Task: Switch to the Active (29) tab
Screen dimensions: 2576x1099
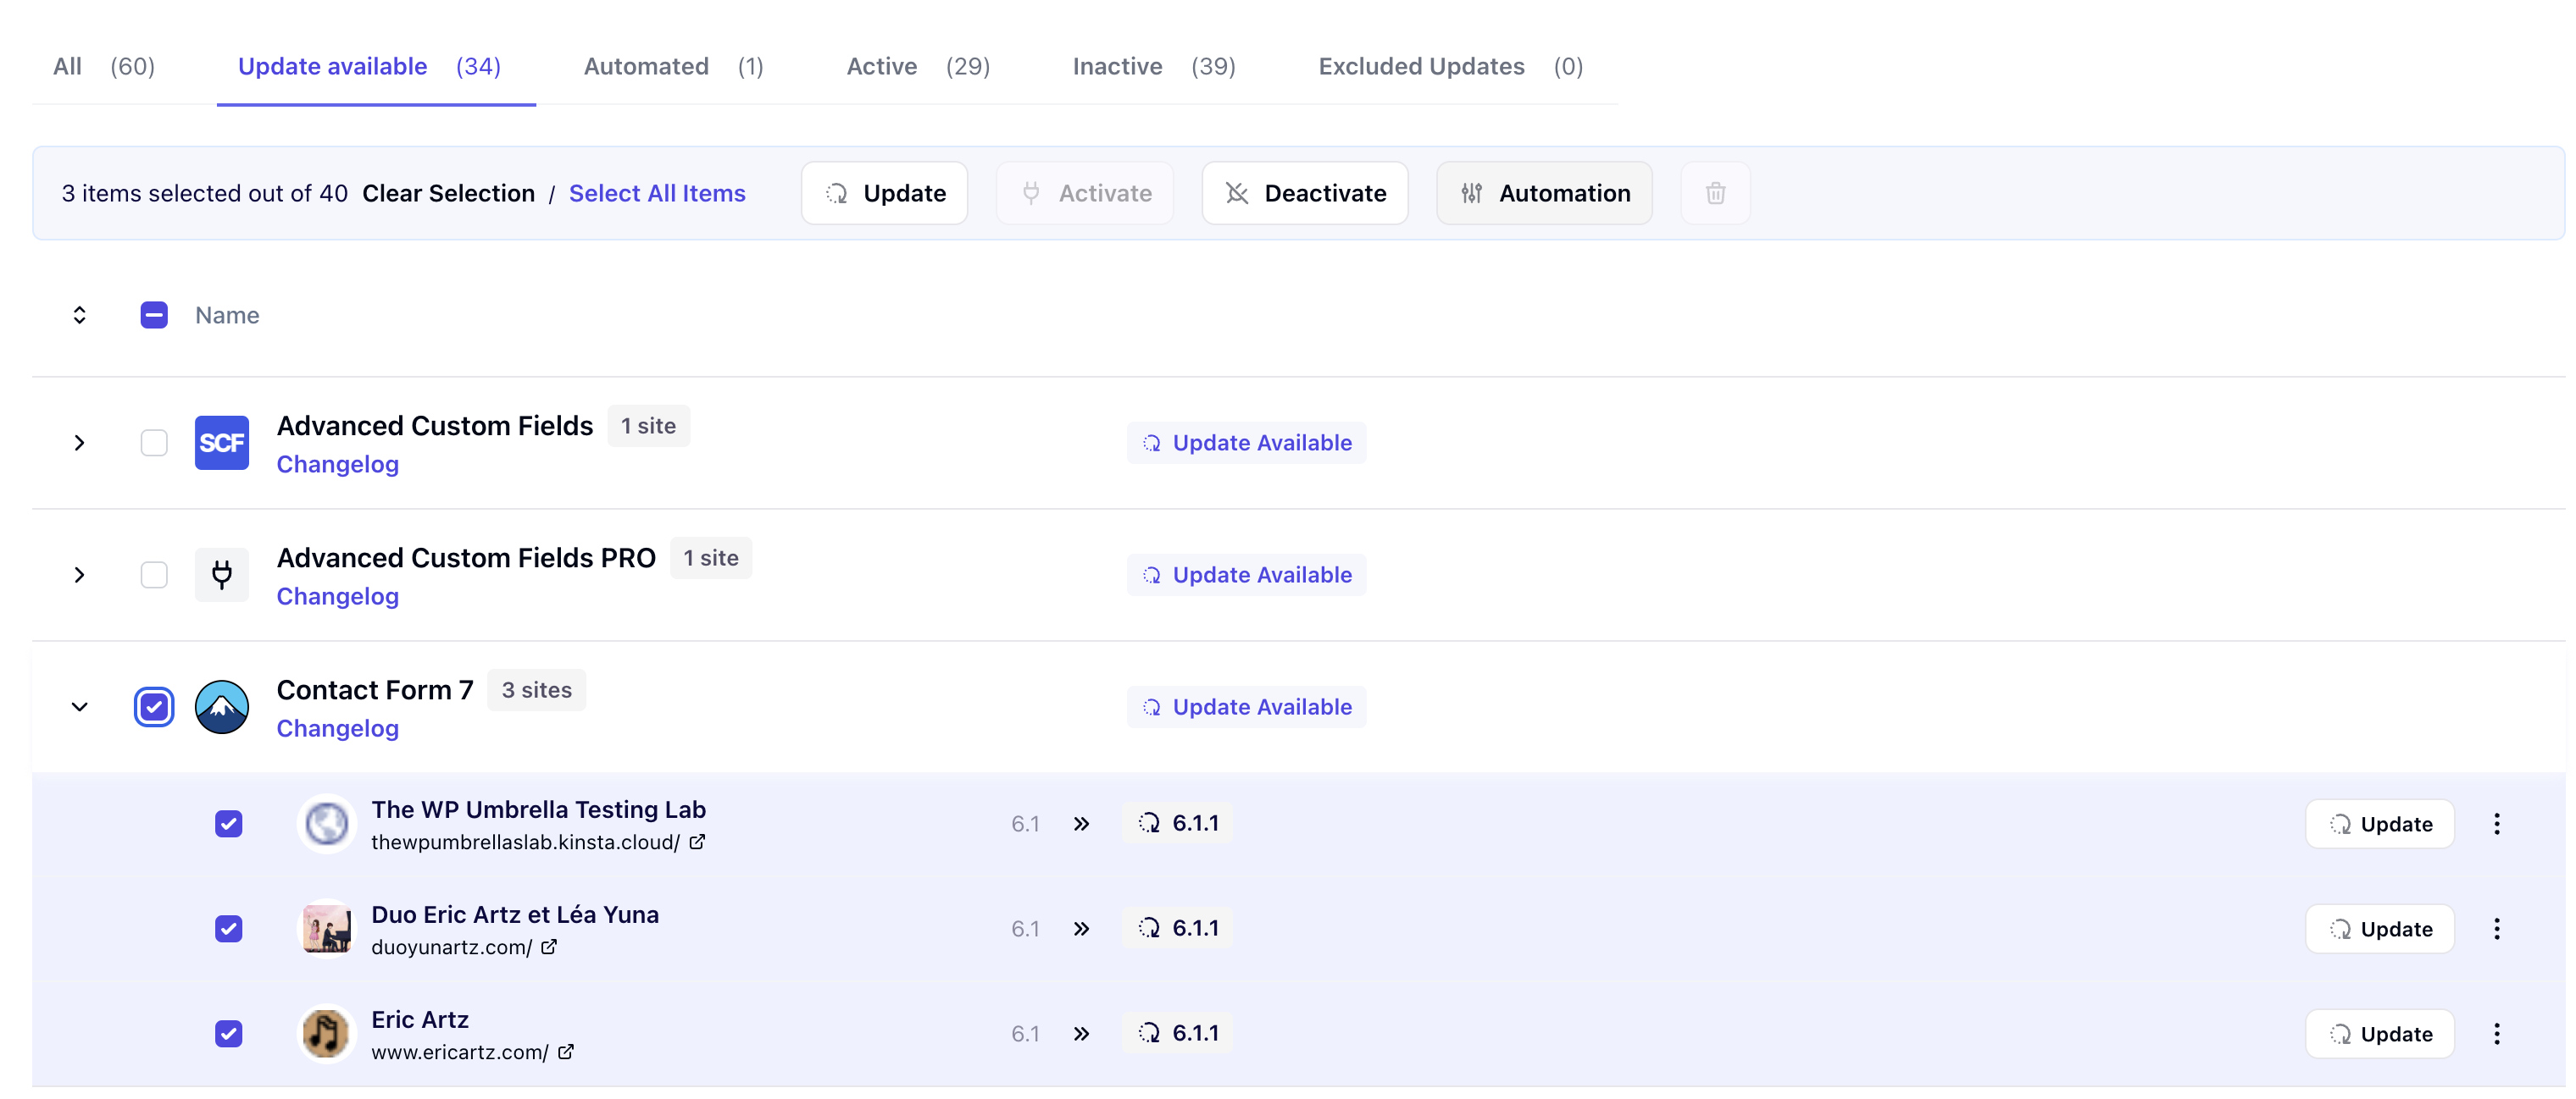Action: point(919,66)
